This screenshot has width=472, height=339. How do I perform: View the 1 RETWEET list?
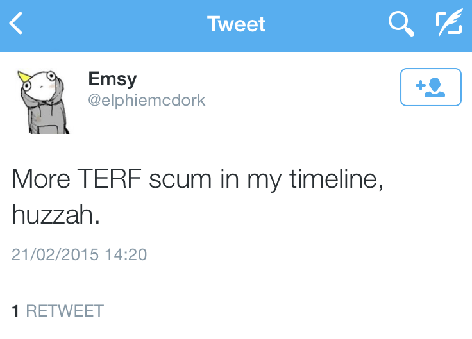point(58,311)
